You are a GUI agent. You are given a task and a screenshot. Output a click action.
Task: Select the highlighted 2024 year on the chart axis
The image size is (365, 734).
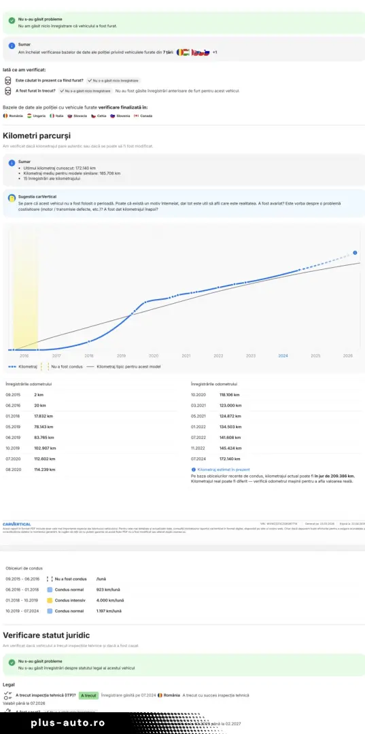tap(283, 355)
